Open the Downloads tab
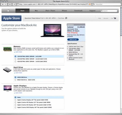Screen dimensions: 122x115 (x=78, y=11)
